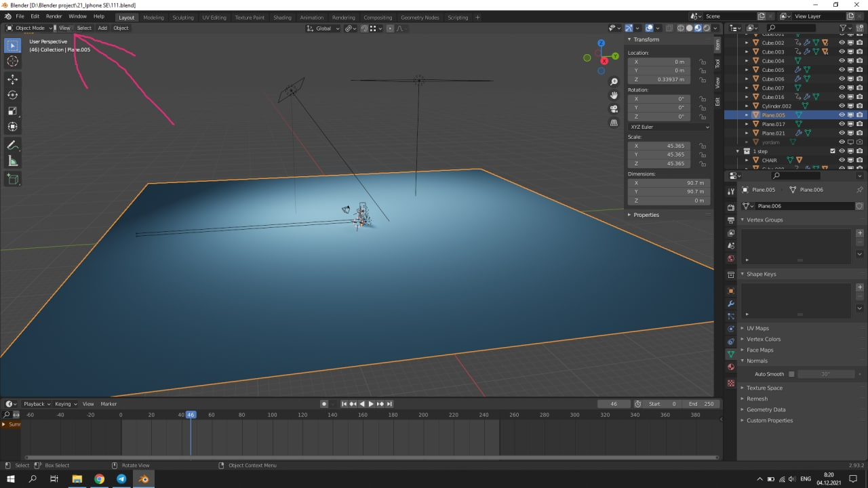Add a new vertex group
868x488 pixels.
[860, 233]
